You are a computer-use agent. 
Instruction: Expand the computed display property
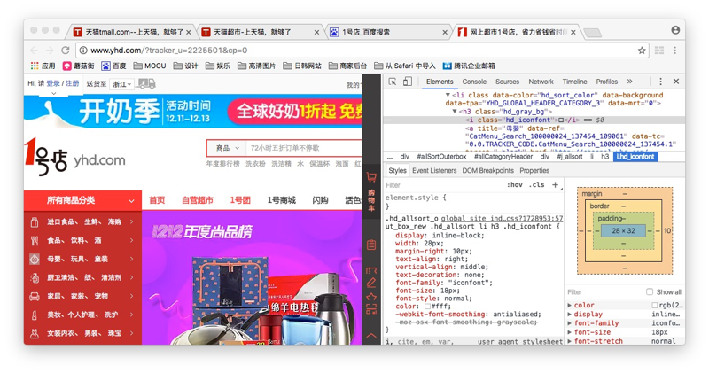tap(570, 315)
